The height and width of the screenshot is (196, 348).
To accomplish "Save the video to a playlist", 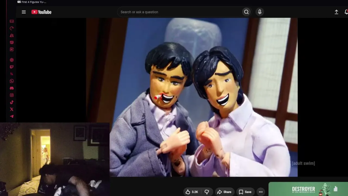I will point(245,192).
